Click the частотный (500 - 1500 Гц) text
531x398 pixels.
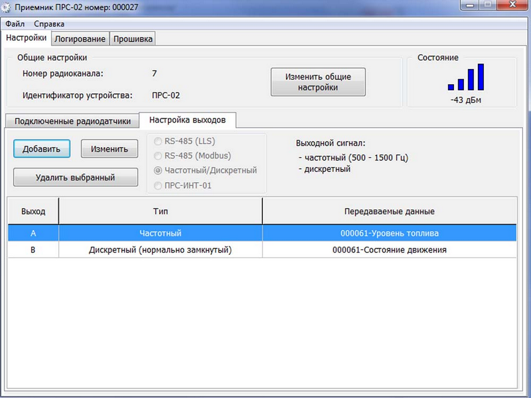[x=356, y=158]
